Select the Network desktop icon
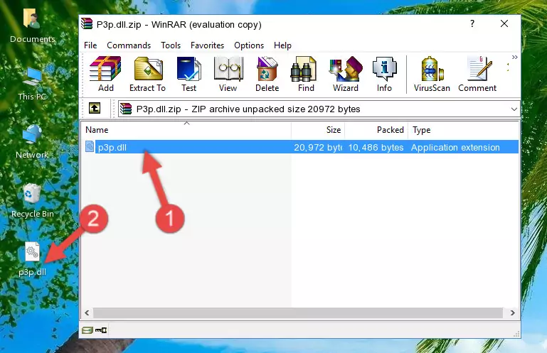Screen dimensions: 547x353 coord(32,141)
